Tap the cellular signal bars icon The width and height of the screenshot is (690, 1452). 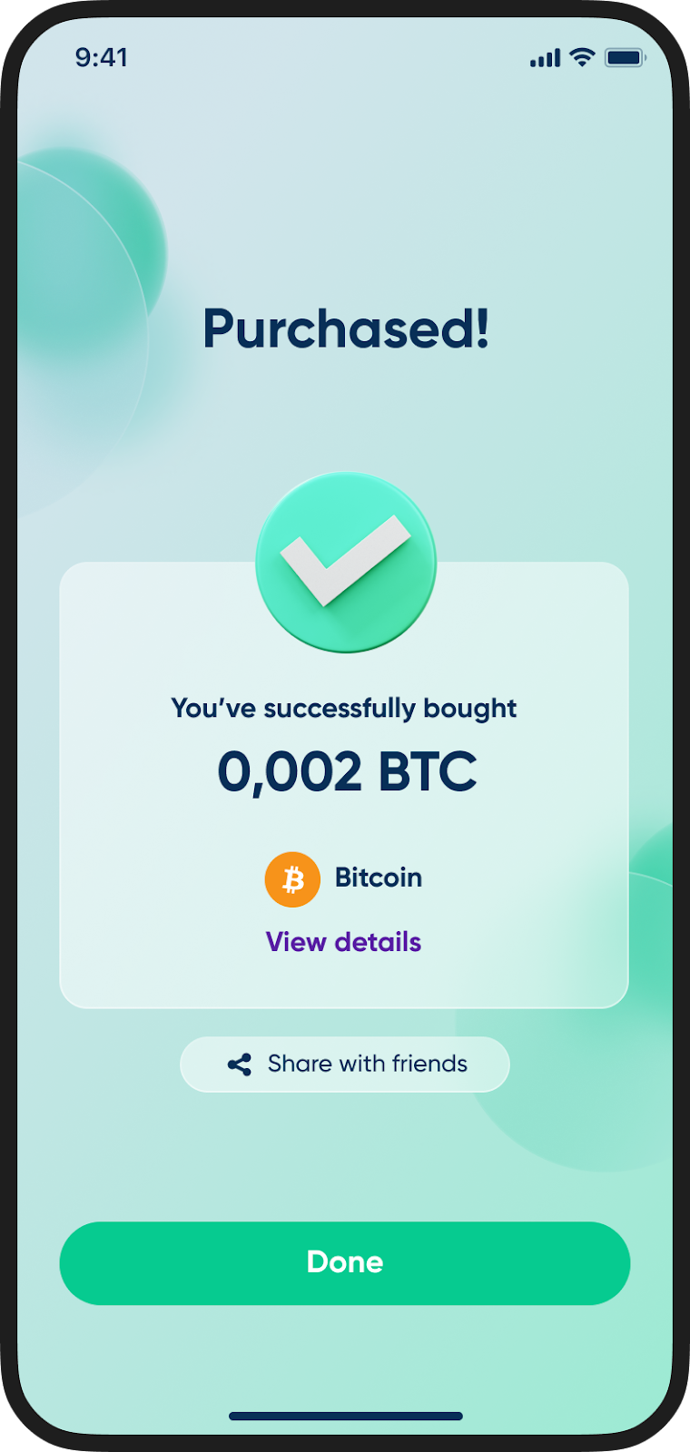pyautogui.click(x=545, y=59)
